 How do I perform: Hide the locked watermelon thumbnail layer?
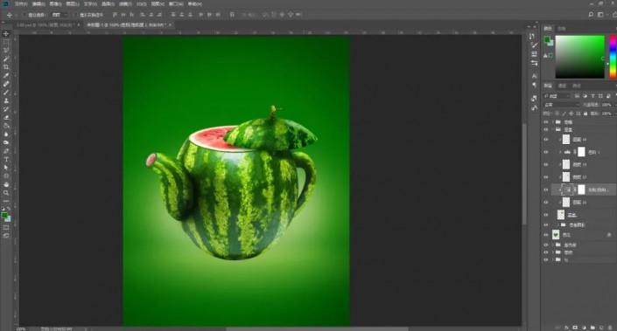point(546,235)
